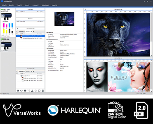Switch to Queue B tab of VG2-540
This screenshot has height=124, width=153.
[29, 31]
